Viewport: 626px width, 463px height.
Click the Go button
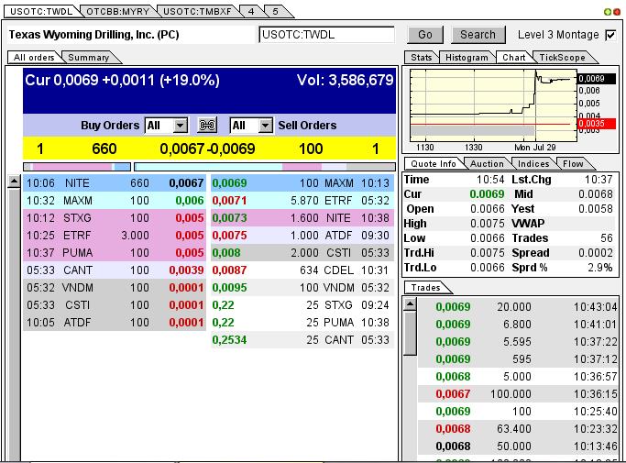(x=424, y=35)
